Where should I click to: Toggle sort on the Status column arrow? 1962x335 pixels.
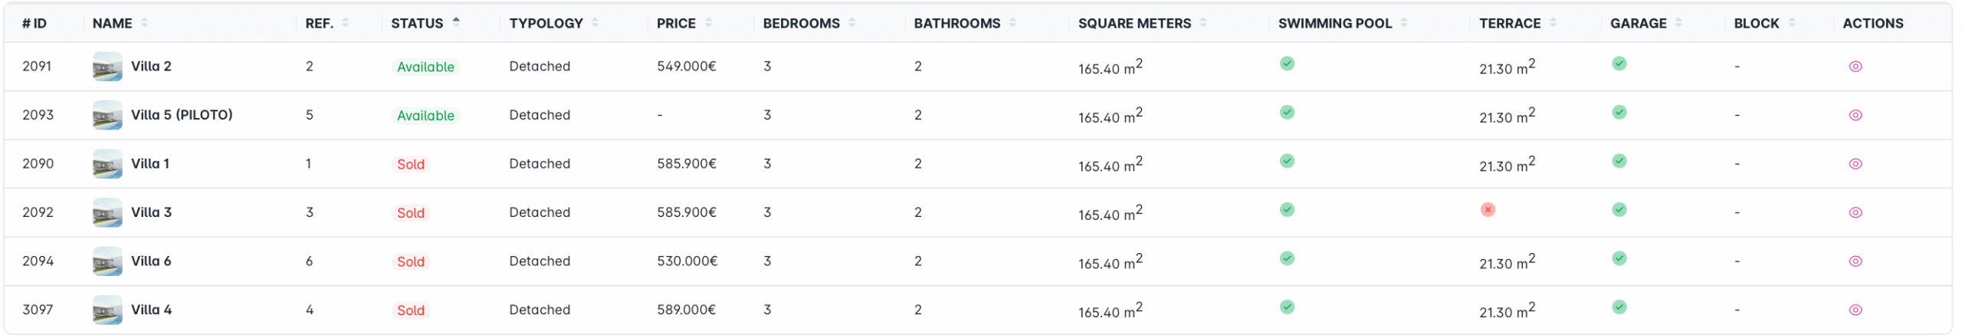point(456,22)
